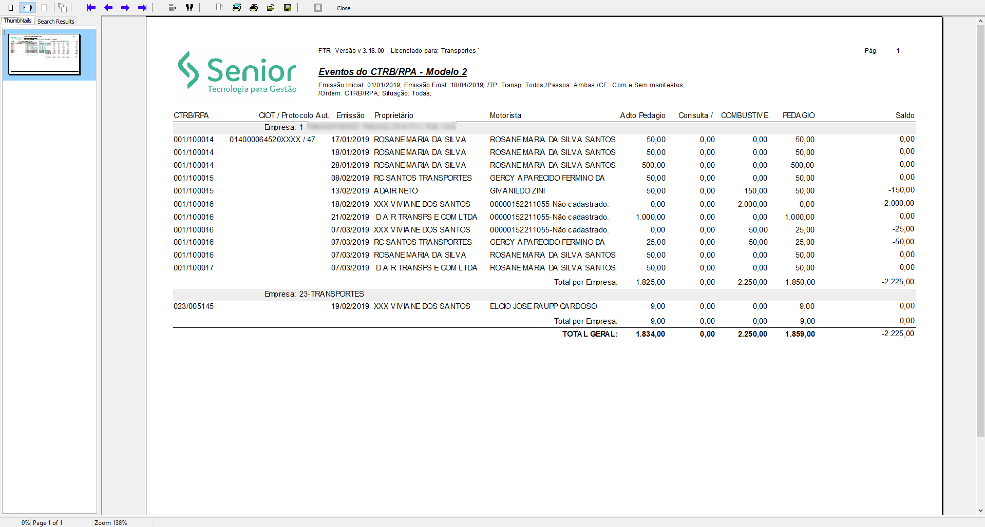Click the CIOT value '014000064520XXXX / 47'

(x=272, y=140)
